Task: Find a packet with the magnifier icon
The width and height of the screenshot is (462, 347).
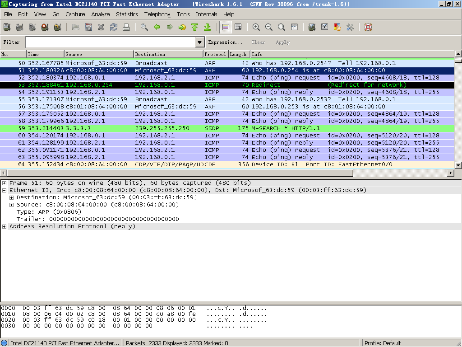Action: (144, 27)
